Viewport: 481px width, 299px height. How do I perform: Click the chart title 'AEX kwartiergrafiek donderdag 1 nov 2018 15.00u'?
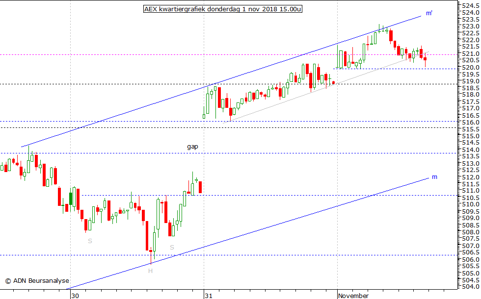223,9
